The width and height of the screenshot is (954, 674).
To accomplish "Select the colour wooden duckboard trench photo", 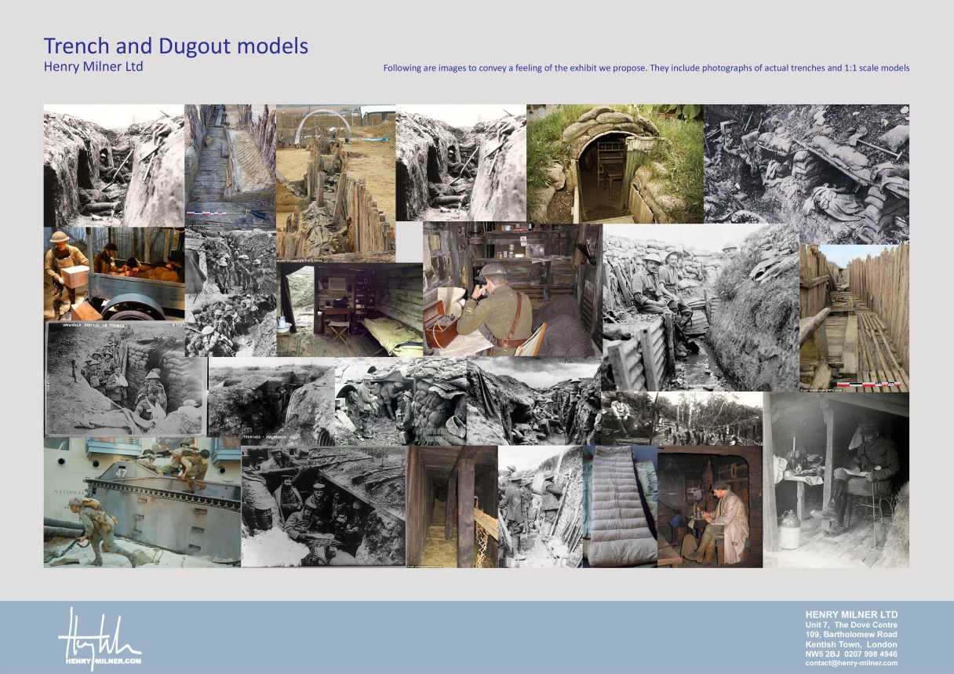I will click(x=854, y=317).
